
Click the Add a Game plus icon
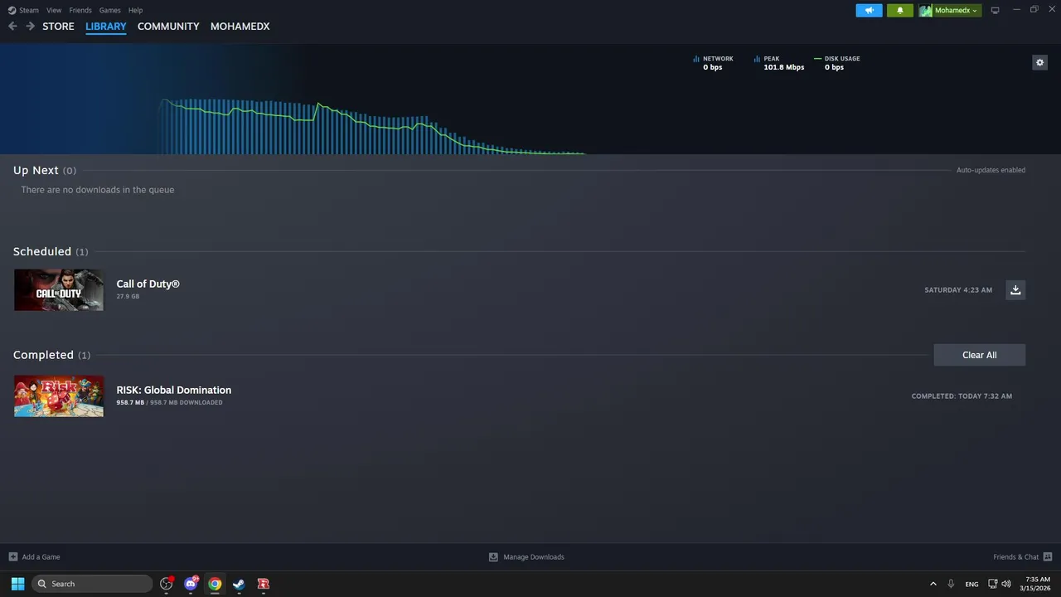12,556
